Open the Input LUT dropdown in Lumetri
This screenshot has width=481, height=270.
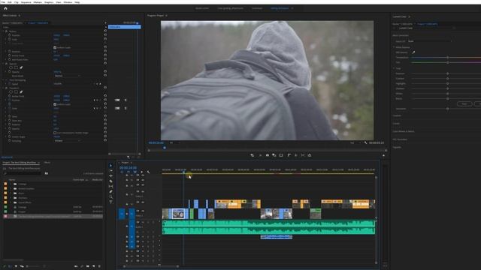pyautogui.click(x=429, y=41)
